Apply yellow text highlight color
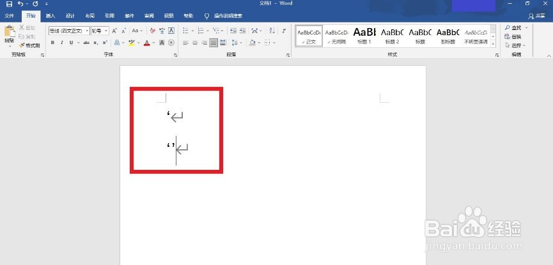 click(x=132, y=43)
